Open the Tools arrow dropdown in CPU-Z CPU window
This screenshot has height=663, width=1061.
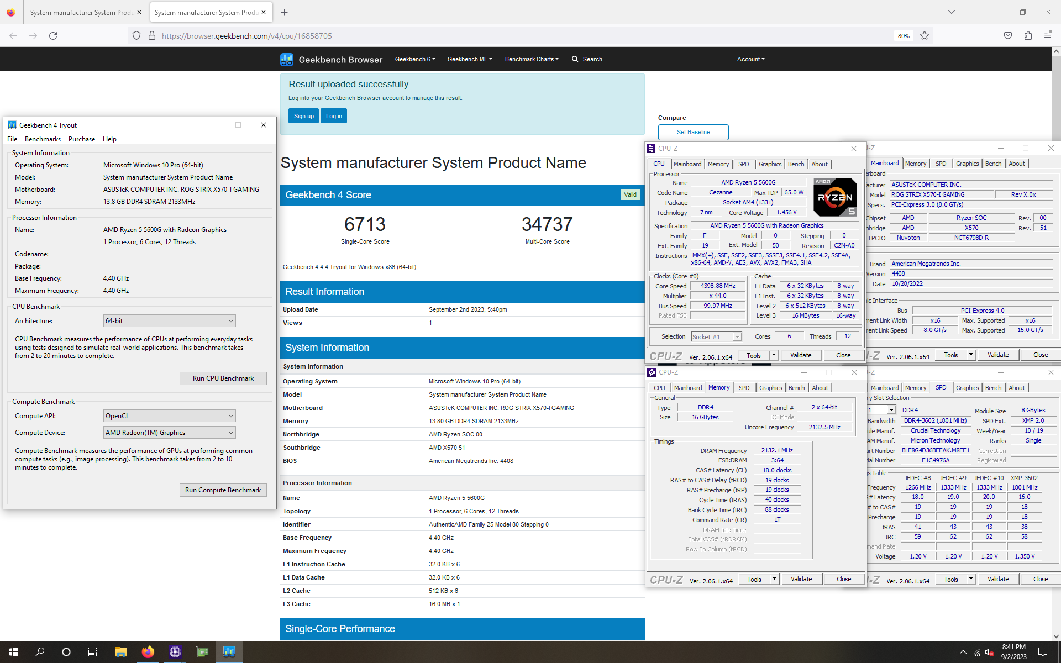774,355
